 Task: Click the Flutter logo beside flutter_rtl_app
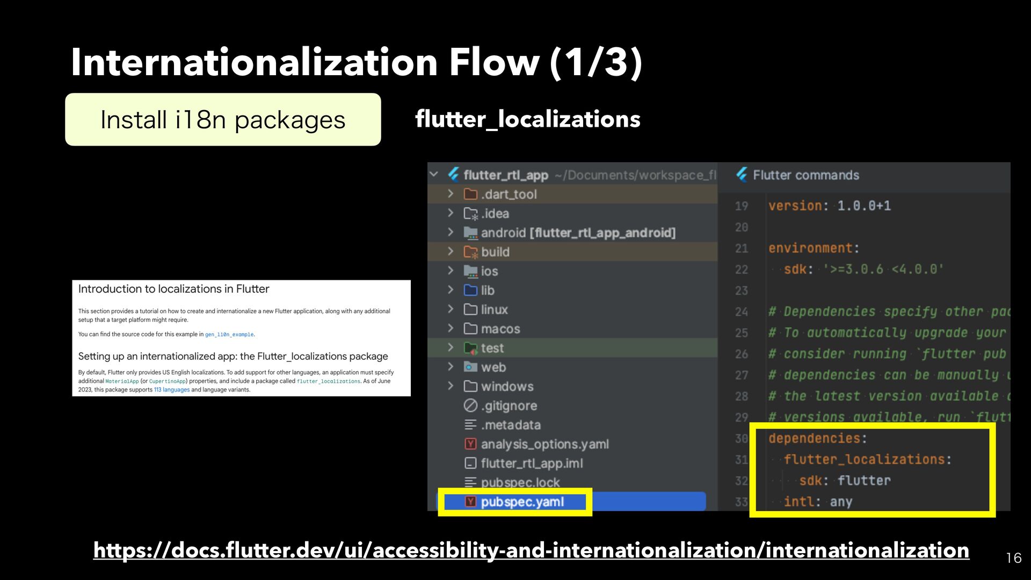[x=454, y=175]
